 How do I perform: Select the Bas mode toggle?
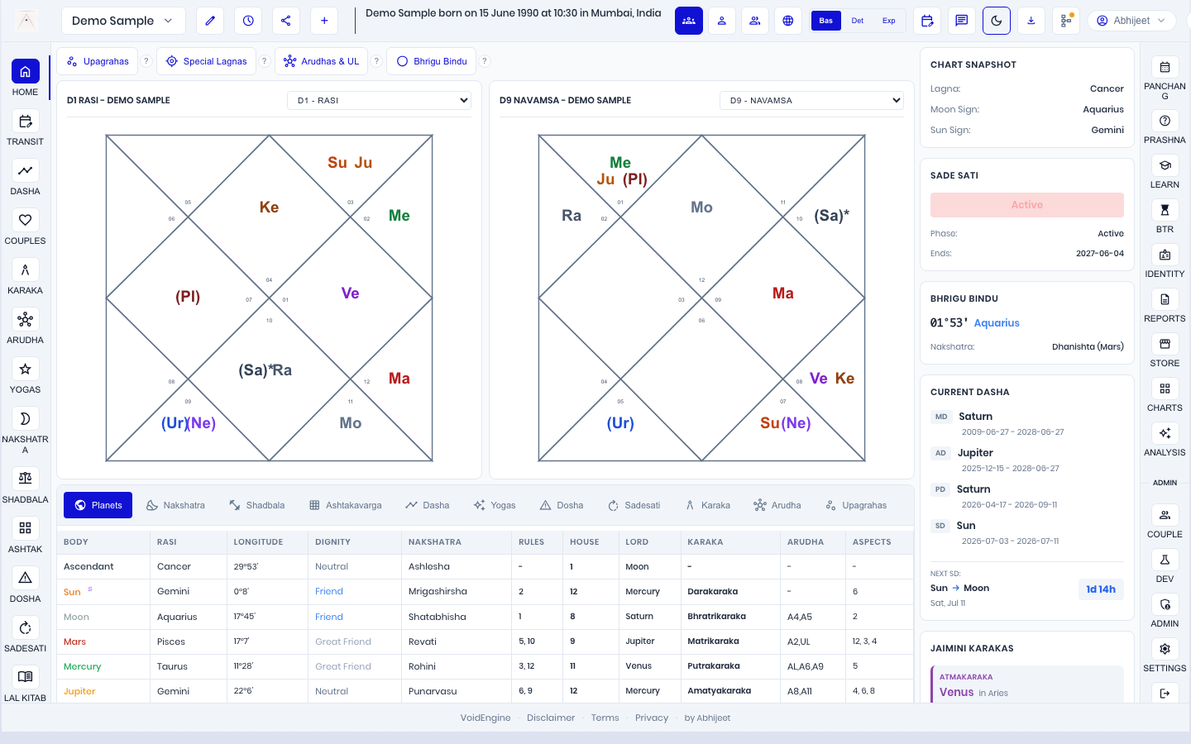pos(826,21)
